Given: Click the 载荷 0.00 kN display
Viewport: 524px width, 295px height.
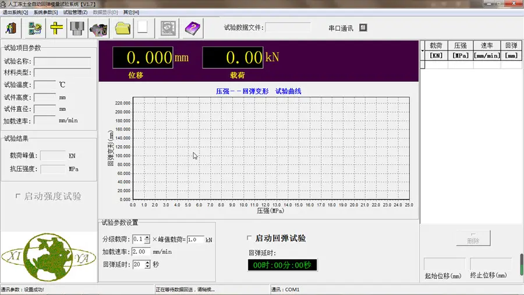Looking at the screenshot, I should click(x=233, y=57).
